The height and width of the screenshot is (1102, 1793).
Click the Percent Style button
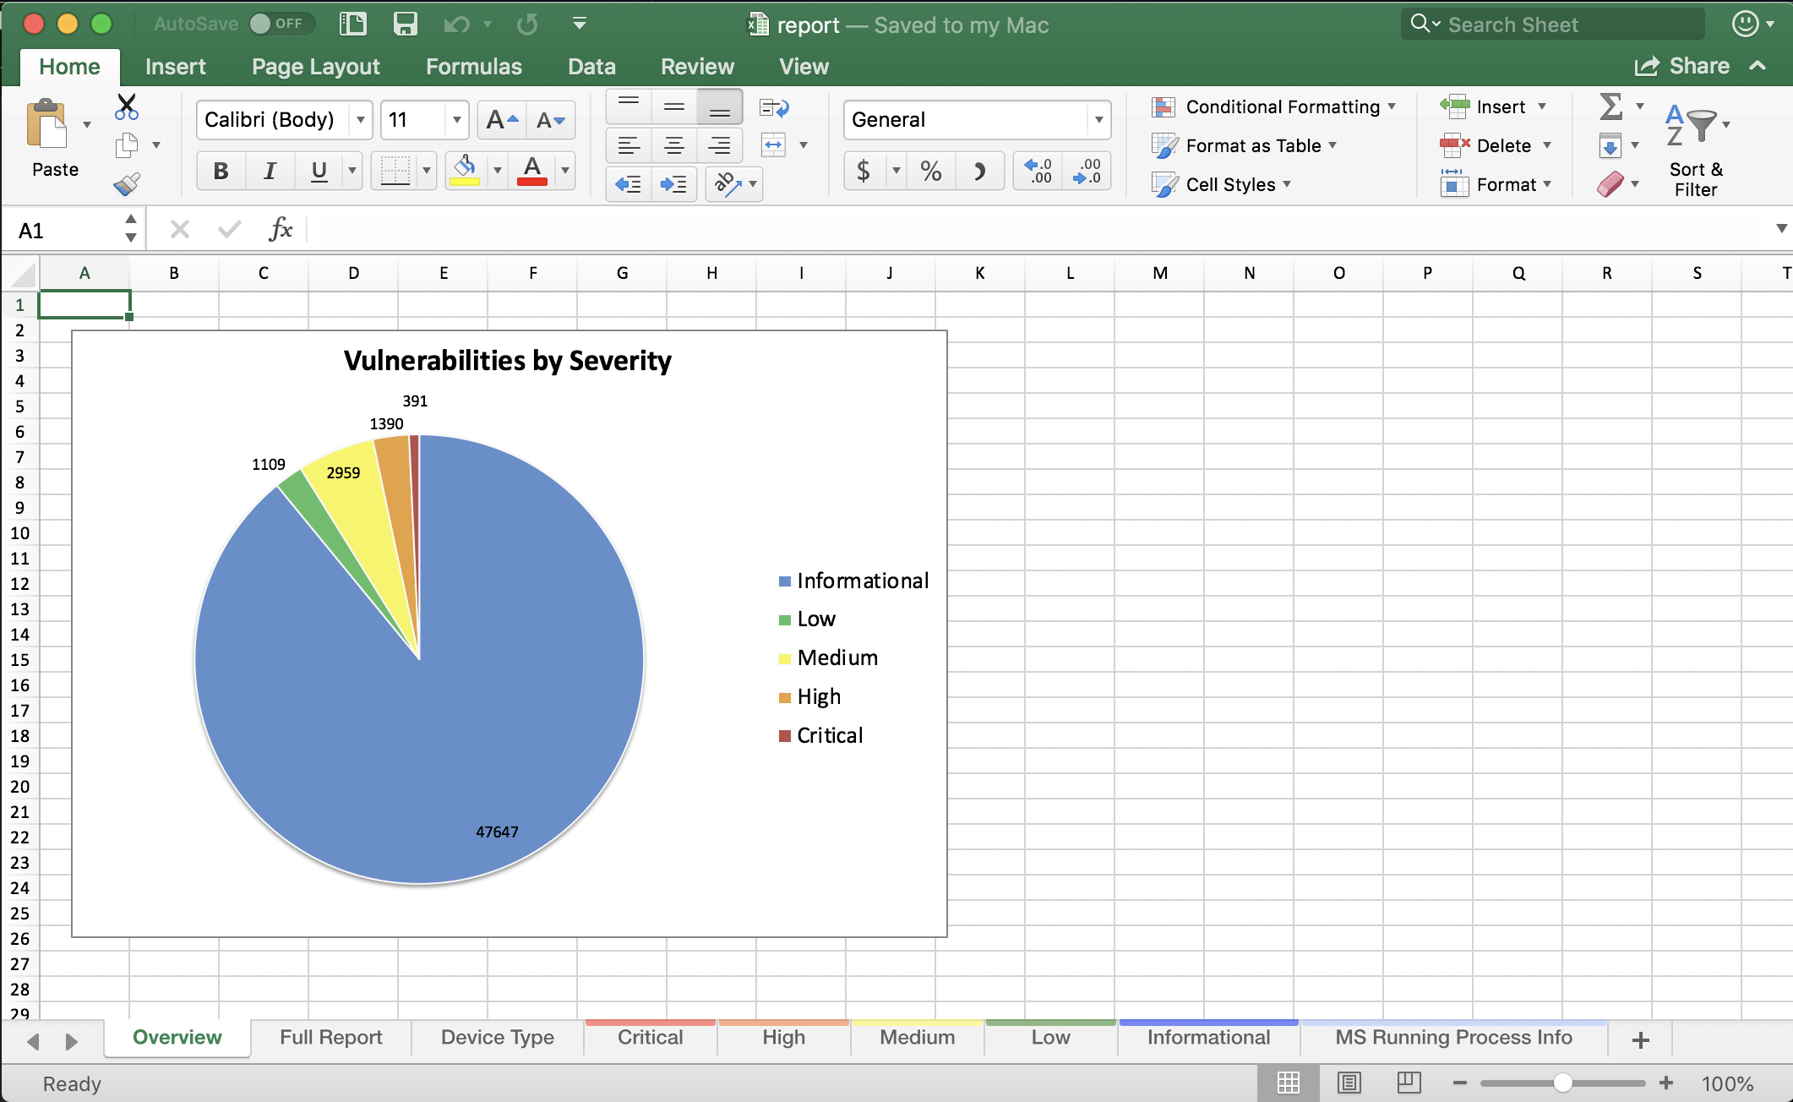[x=931, y=172]
